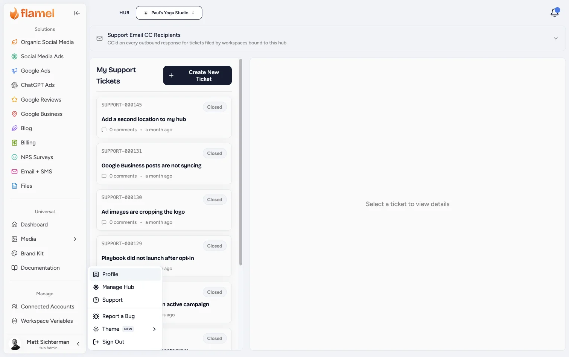The image size is (569, 357).
Task: Open Workspace Variables page
Action: 45,321
